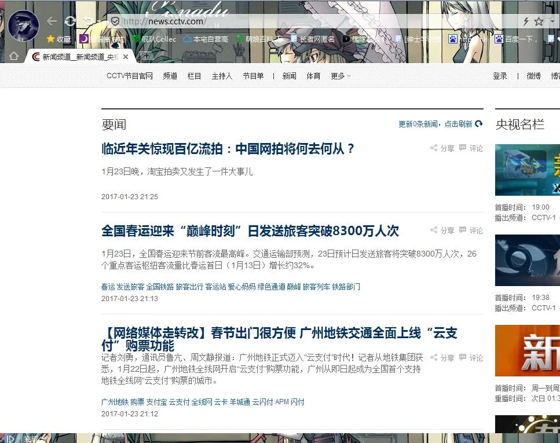Click the 发送旅客 tag
The image size is (560, 443).
pos(130,287)
